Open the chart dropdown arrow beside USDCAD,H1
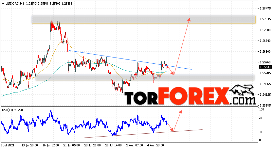The image size is (273, 149). 3,4
